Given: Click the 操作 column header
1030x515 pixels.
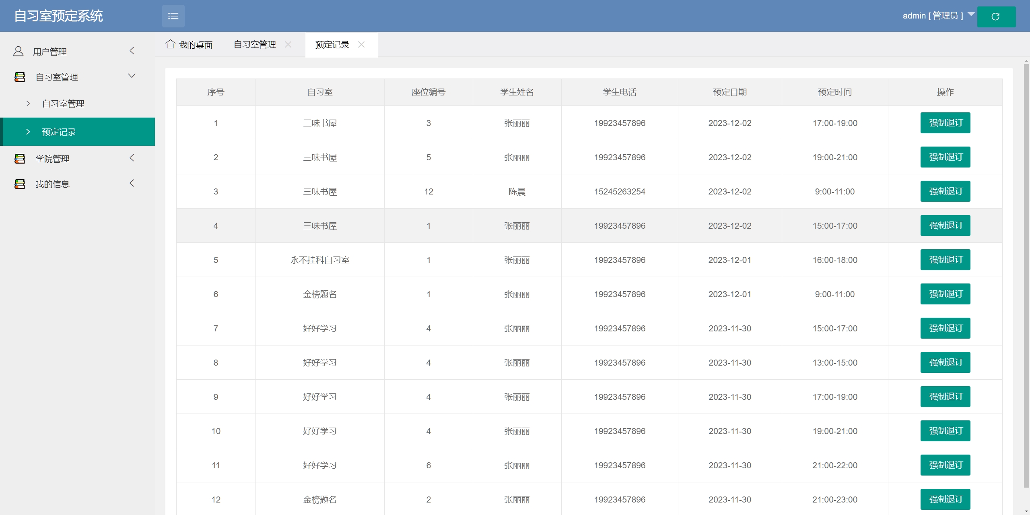Looking at the screenshot, I should click(945, 92).
